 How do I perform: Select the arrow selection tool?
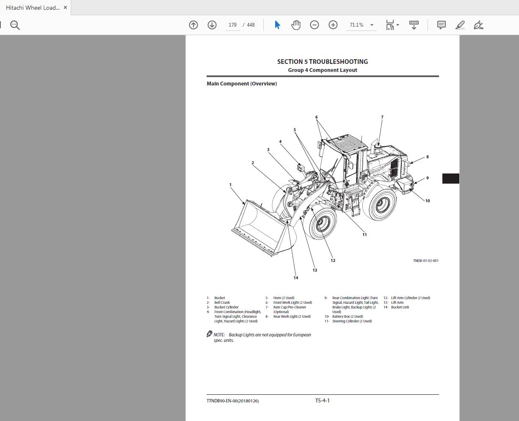click(277, 25)
